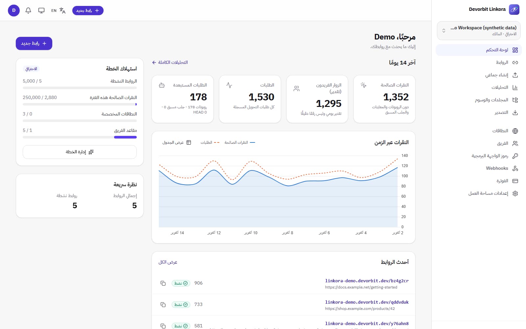Toggle the النقرات الصالحة legend series
This screenshot has height=329, width=526.
pos(240,142)
